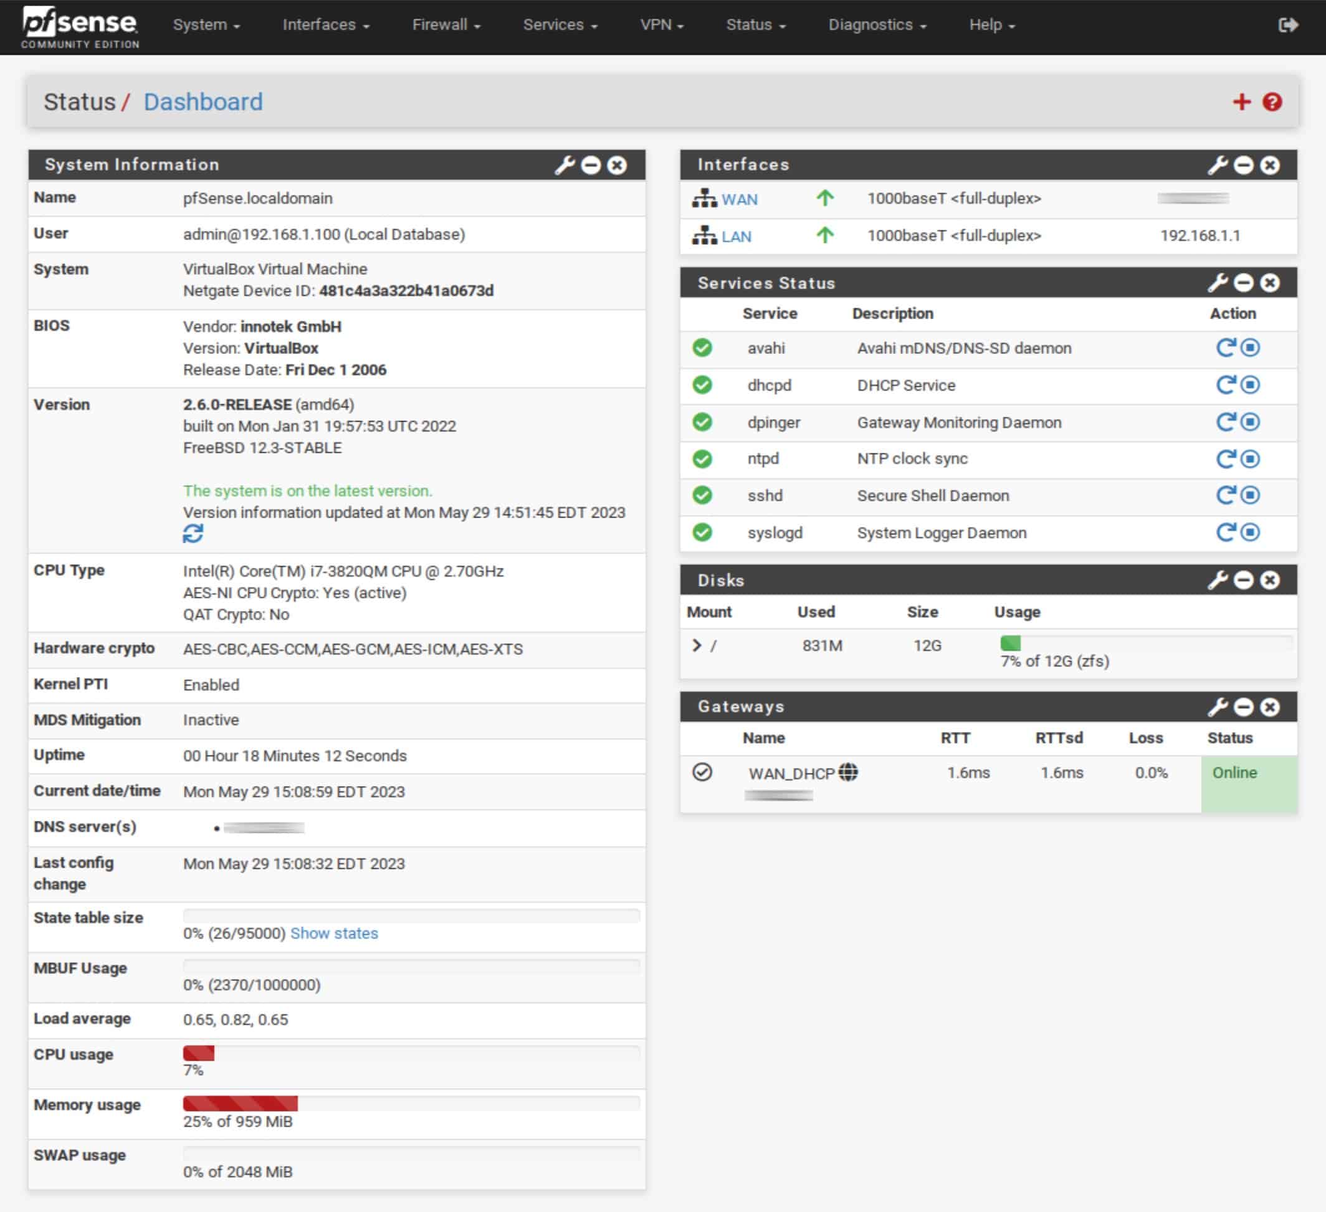Close the Services Status widget
This screenshot has width=1326, height=1212.
click(x=1270, y=283)
